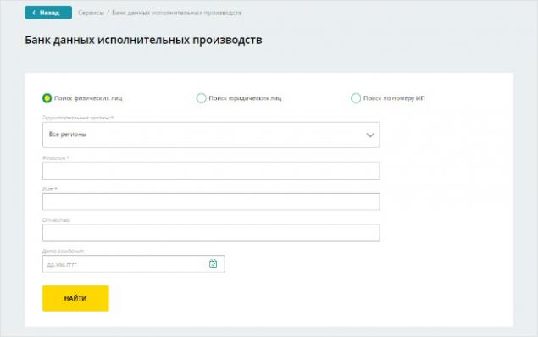
Task: Open the Сервисы breadcrumb link
Action: coord(91,13)
